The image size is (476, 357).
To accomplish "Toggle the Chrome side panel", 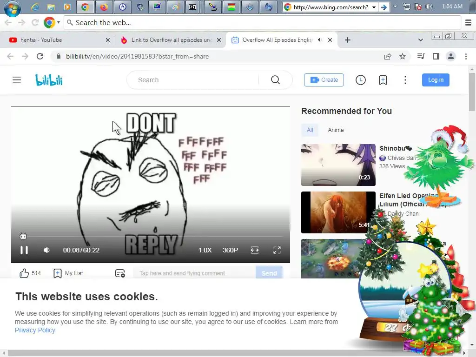I will pos(436,56).
